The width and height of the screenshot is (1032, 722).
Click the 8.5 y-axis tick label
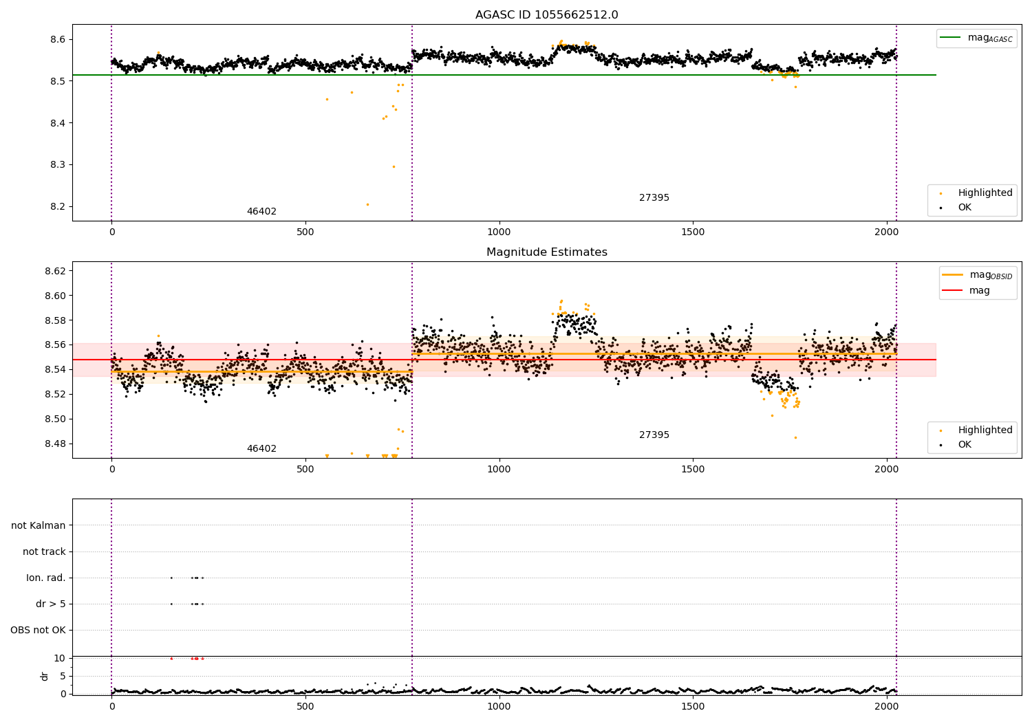pos(58,82)
